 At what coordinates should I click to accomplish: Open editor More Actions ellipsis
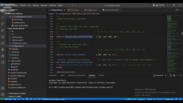point(180,10)
